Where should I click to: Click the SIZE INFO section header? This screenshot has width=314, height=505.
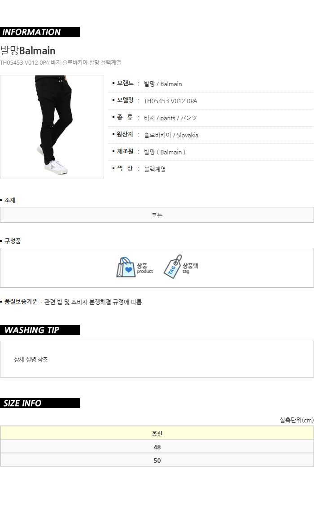click(40, 403)
